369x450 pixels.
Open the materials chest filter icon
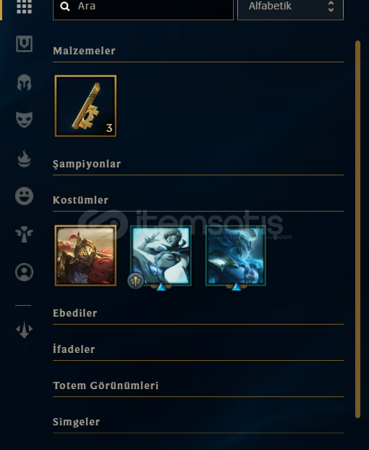pyautogui.click(x=24, y=43)
